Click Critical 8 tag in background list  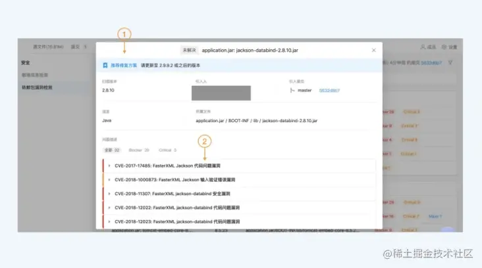[409, 140]
